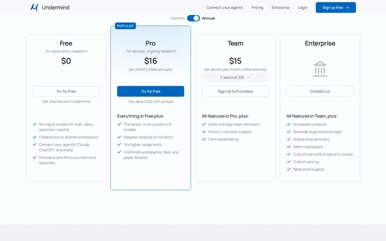Click 'Get started with Undermind' text

coord(66,102)
